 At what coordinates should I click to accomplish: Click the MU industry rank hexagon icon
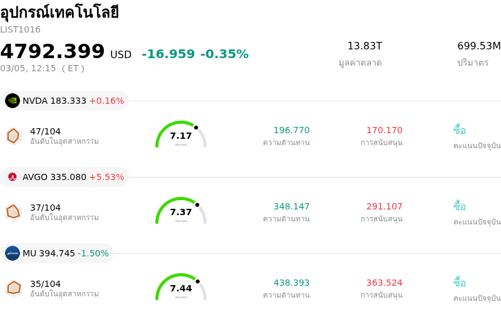click(13, 288)
